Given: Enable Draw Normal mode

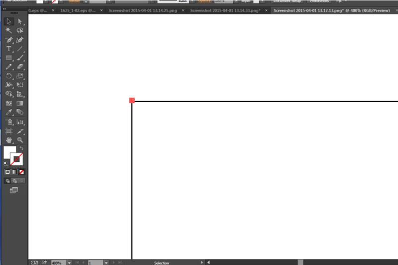Looking at the screenshot, I should point(7,181).
